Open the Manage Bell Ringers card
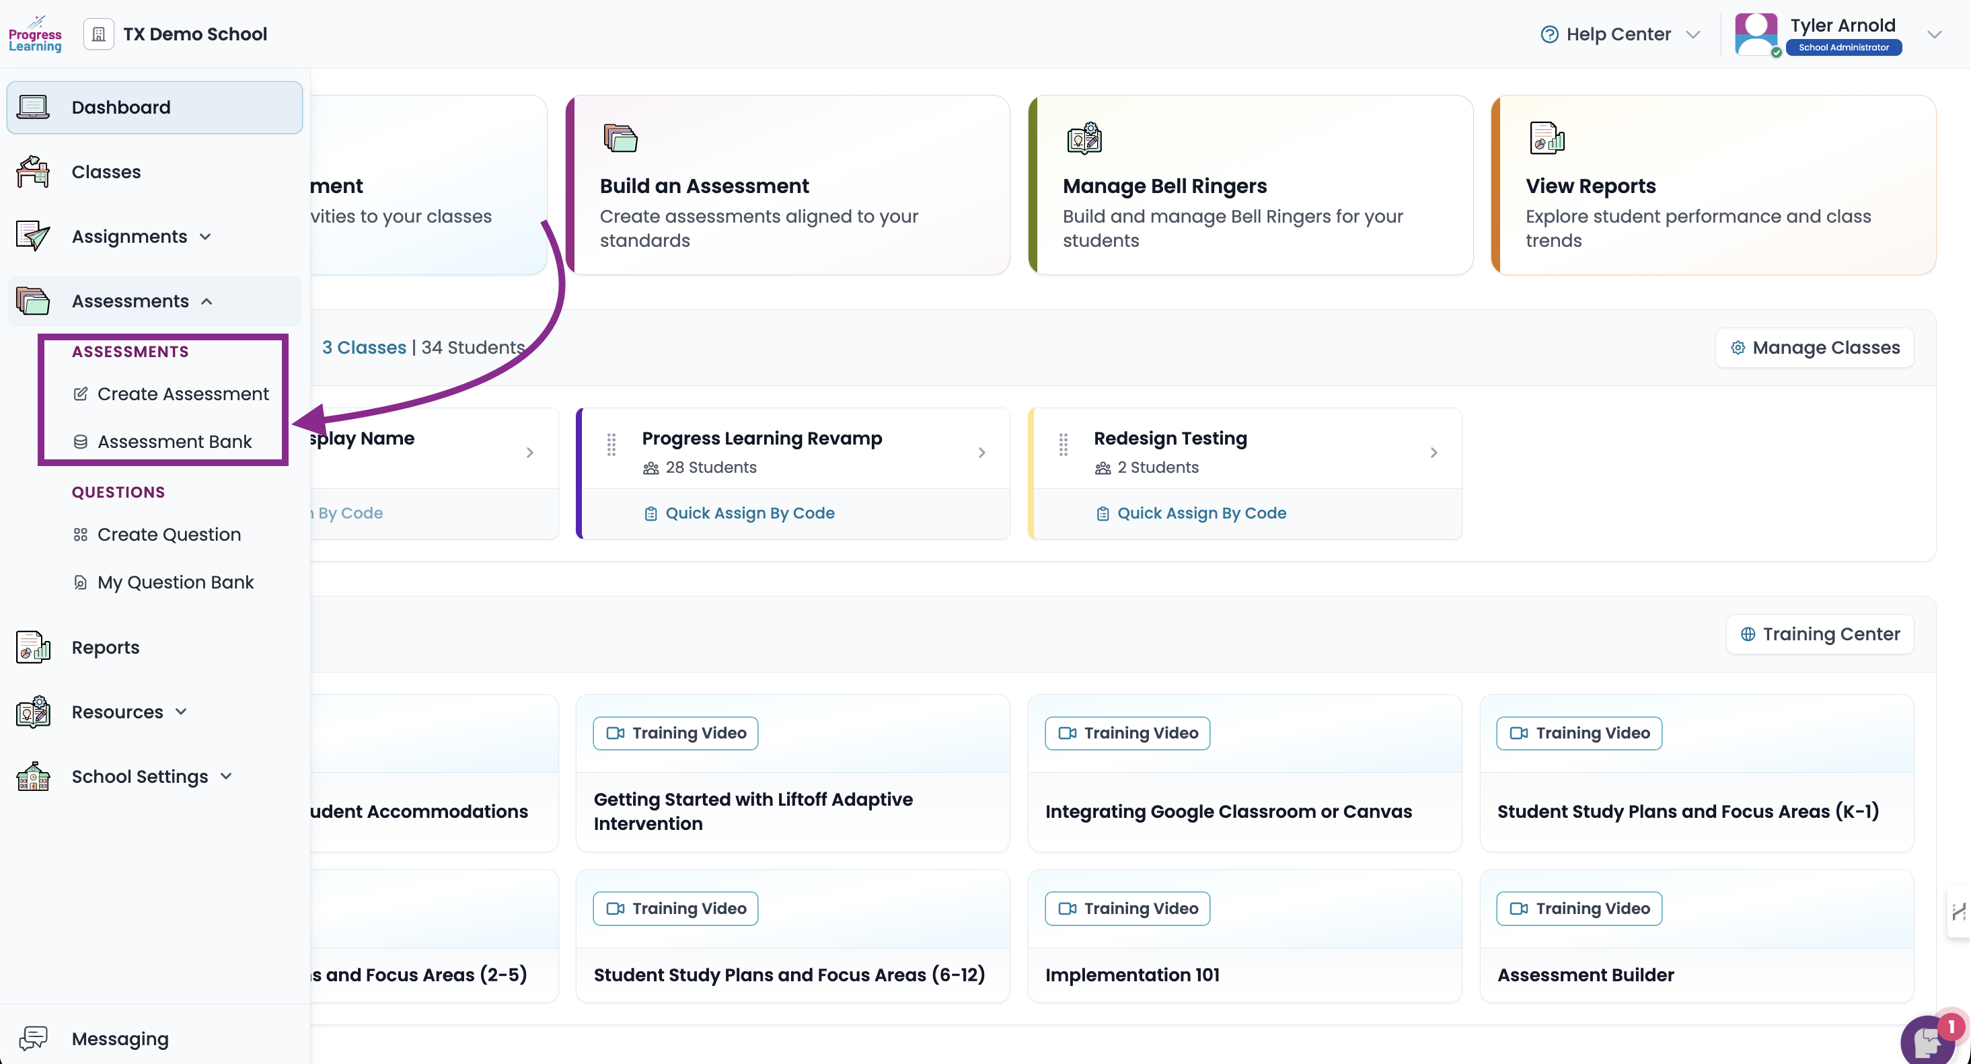1971x1064 pixels. [x=1251, y=185]
